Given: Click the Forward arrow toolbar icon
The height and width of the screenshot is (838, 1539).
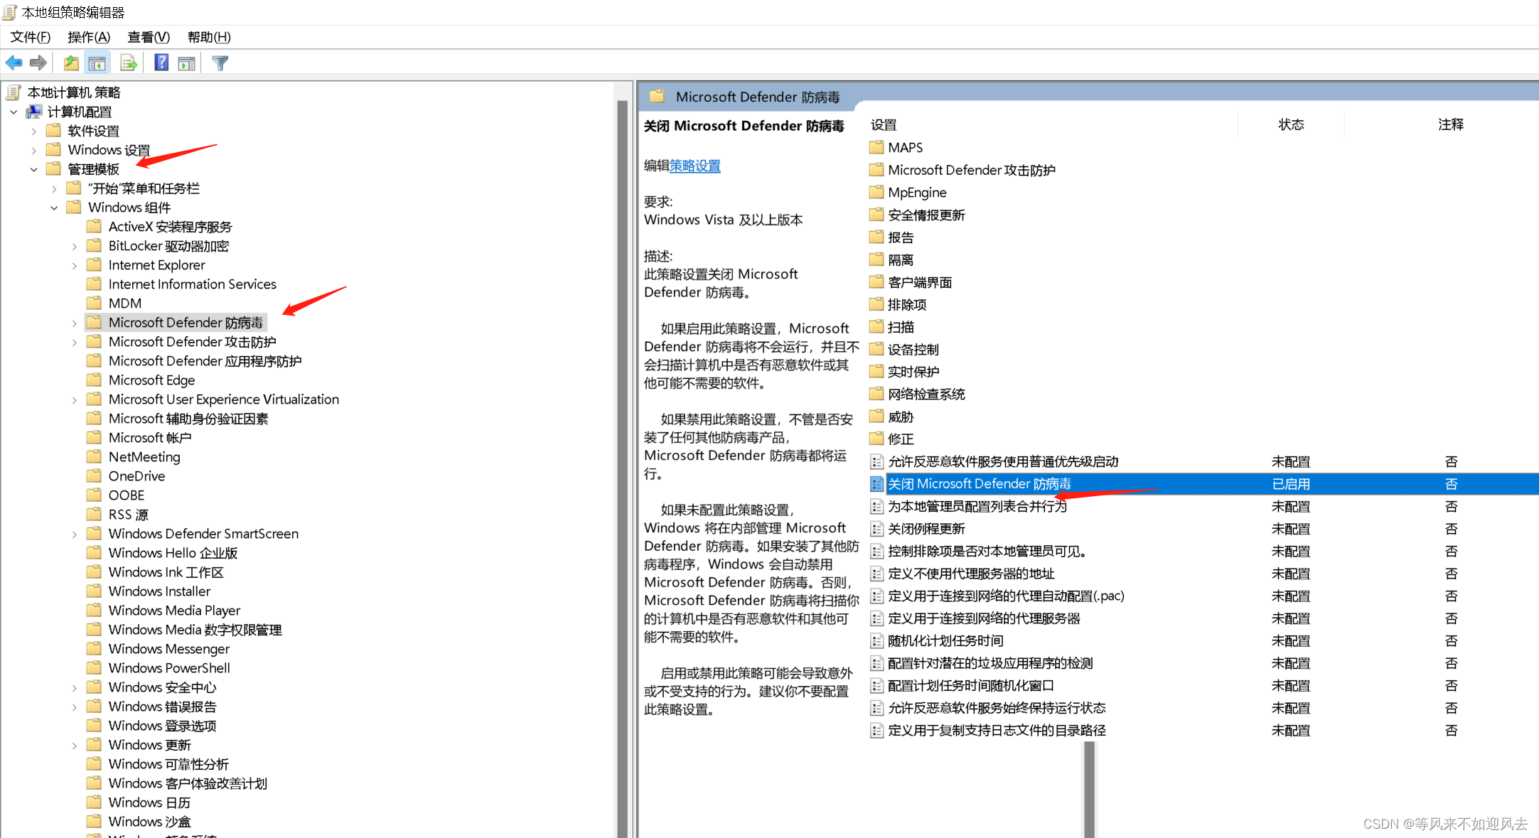Looking at the screenshot, I should (38, 63).
